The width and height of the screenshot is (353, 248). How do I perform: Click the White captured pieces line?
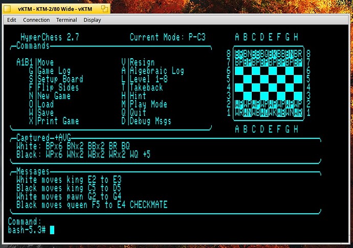click(73, 146)
